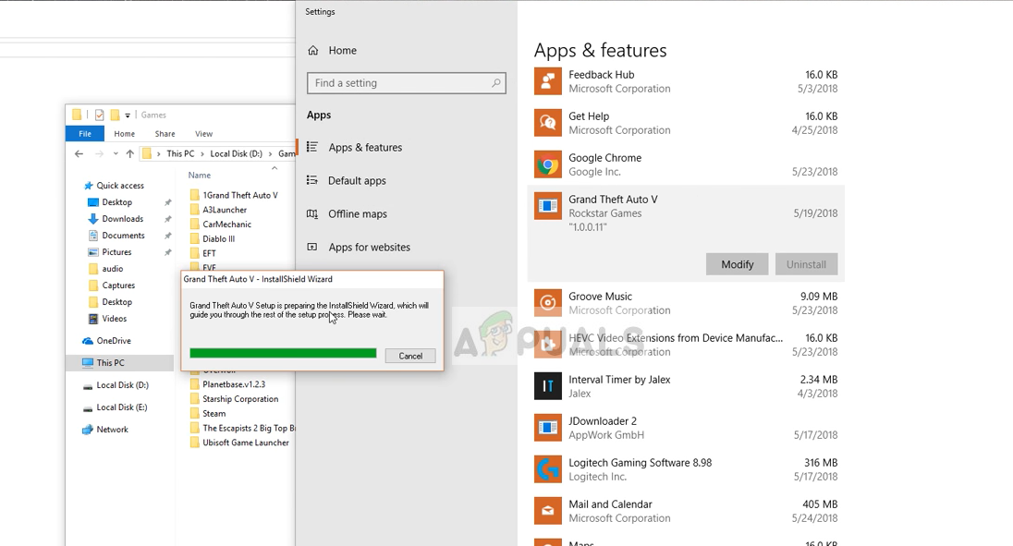
Task: Collapse the Name column sort arrow
Action: pos(275,168)
